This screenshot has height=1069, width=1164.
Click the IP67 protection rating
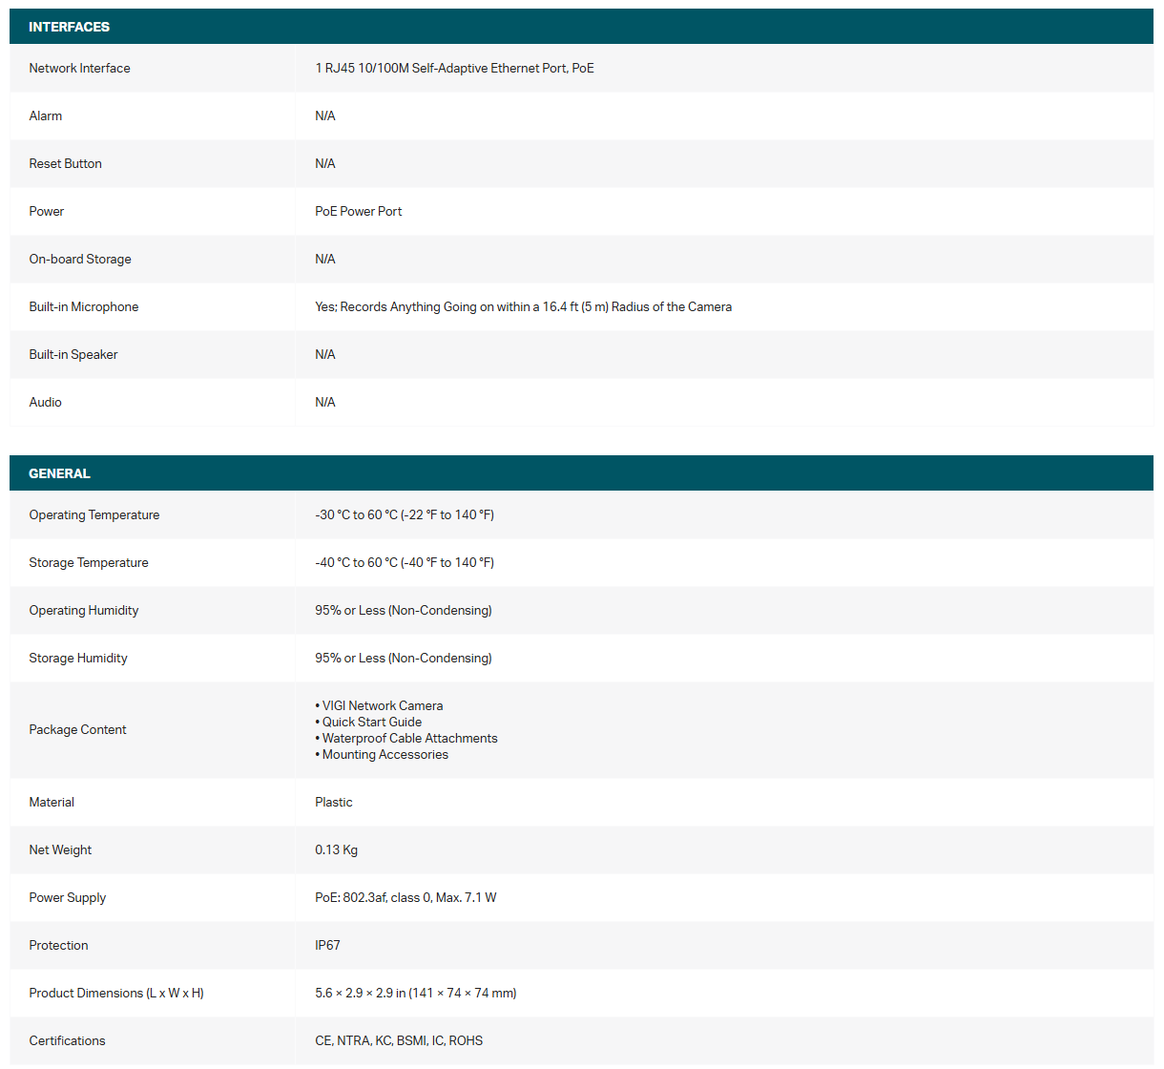(x=327, y=945)
